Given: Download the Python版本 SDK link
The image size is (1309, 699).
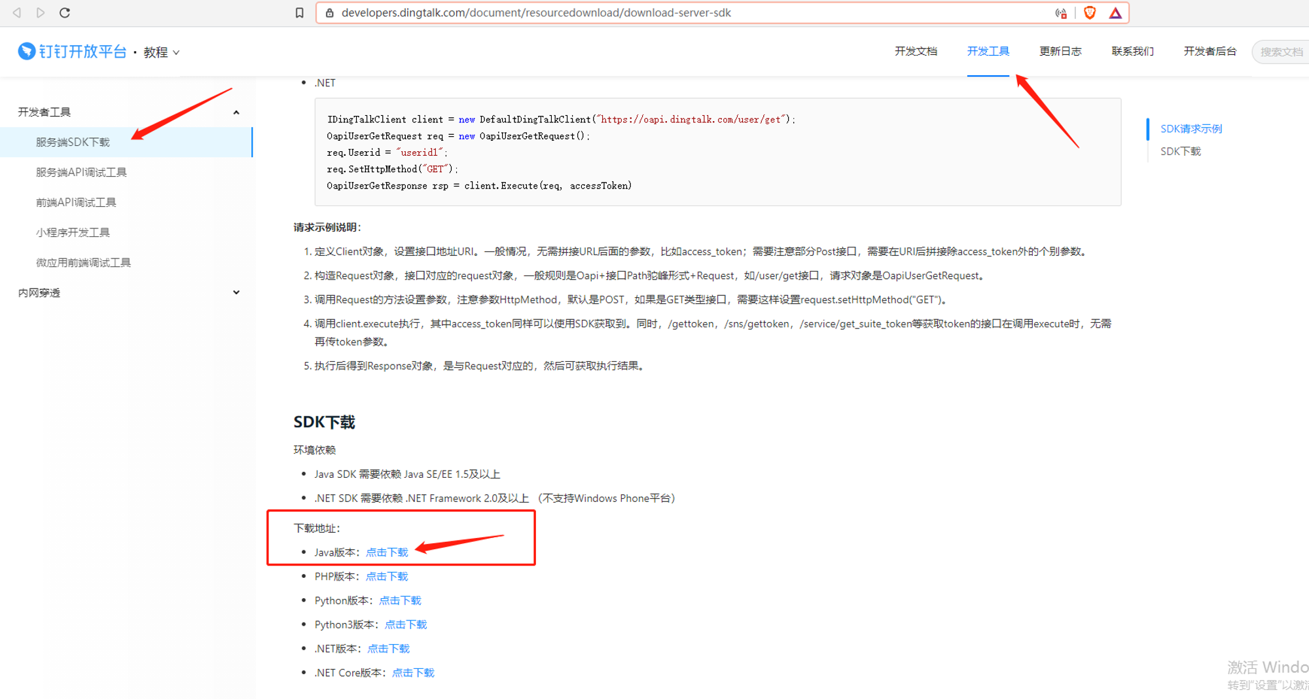Looking at the screenshot, I should [x=400, y=601].
